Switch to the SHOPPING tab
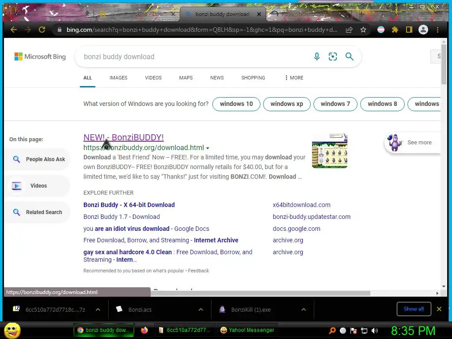 253,78
